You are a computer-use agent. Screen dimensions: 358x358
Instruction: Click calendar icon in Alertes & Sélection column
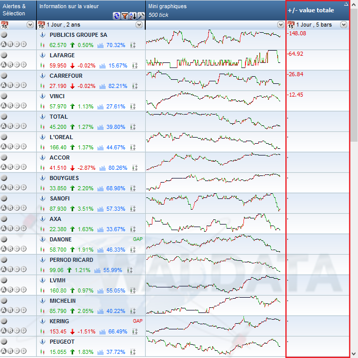pos(4,25)
